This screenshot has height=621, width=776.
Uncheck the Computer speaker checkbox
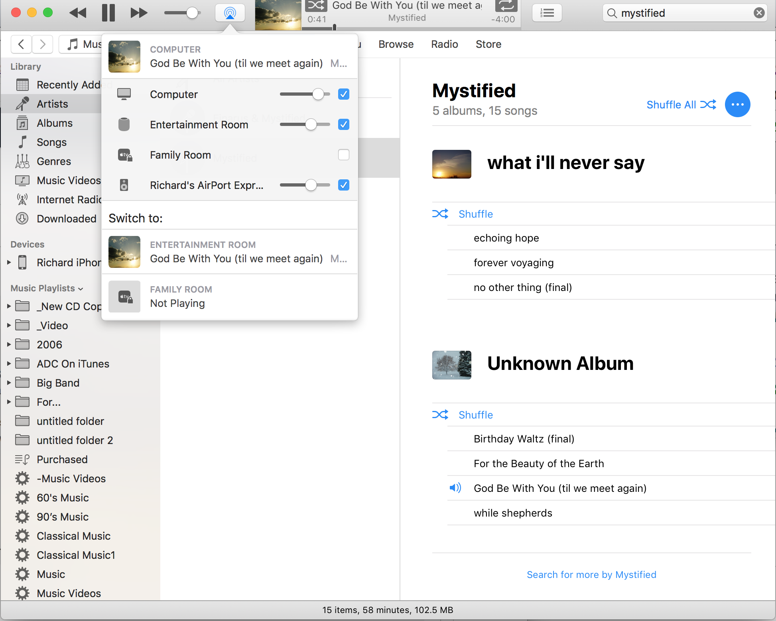click(343, 94)
